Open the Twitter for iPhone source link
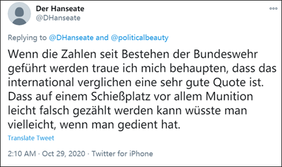282x167 pixels. coord(122,154)
